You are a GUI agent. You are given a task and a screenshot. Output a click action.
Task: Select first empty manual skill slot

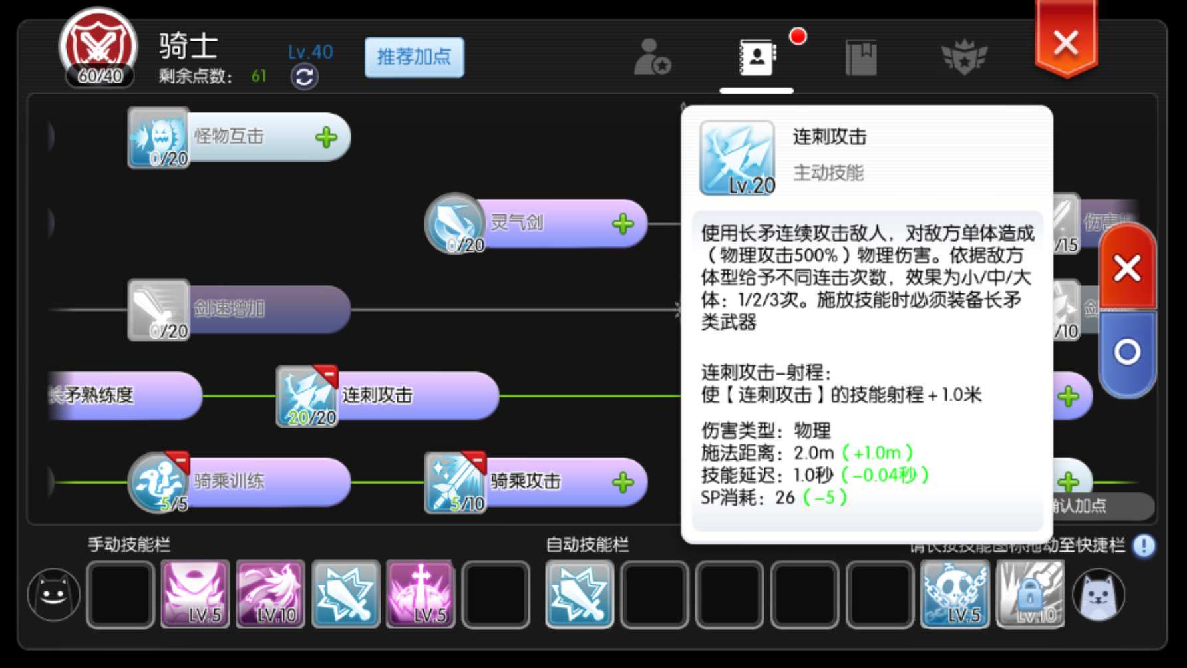(120, 595)
